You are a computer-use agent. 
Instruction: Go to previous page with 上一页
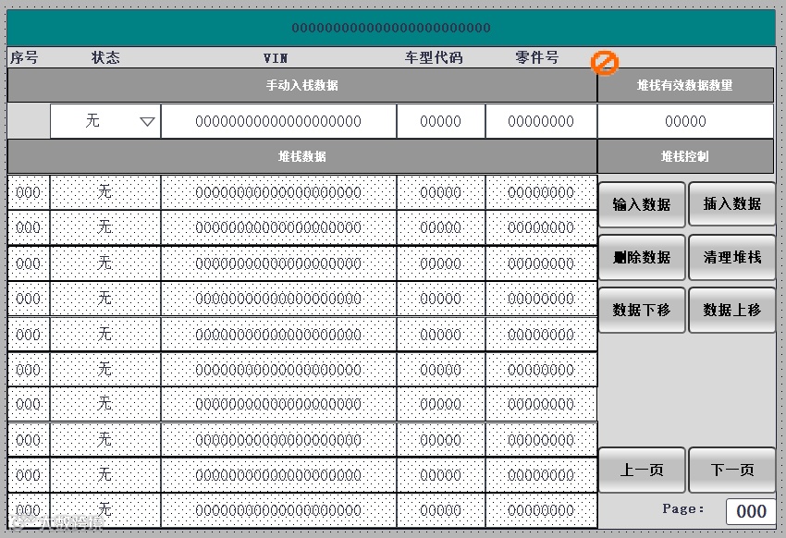pyautogui.click(x=642, y=470)
